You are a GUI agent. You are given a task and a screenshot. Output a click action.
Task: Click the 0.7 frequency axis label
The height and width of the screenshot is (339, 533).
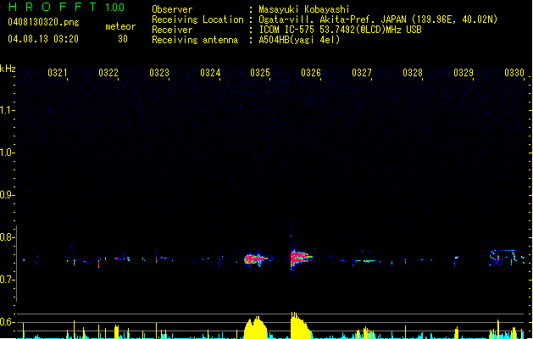pyautogui.click(x=7, y=280)
